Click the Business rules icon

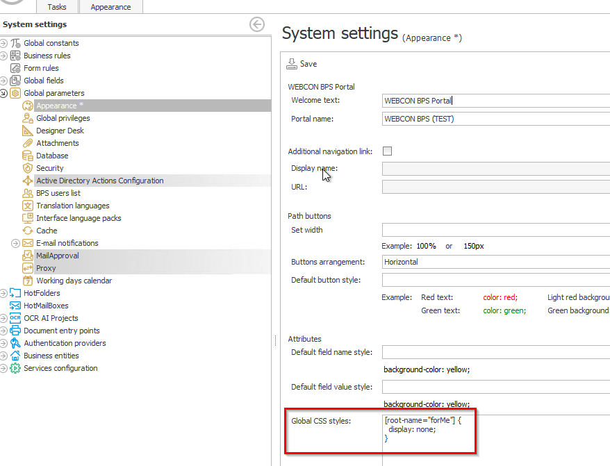[15, 56]
